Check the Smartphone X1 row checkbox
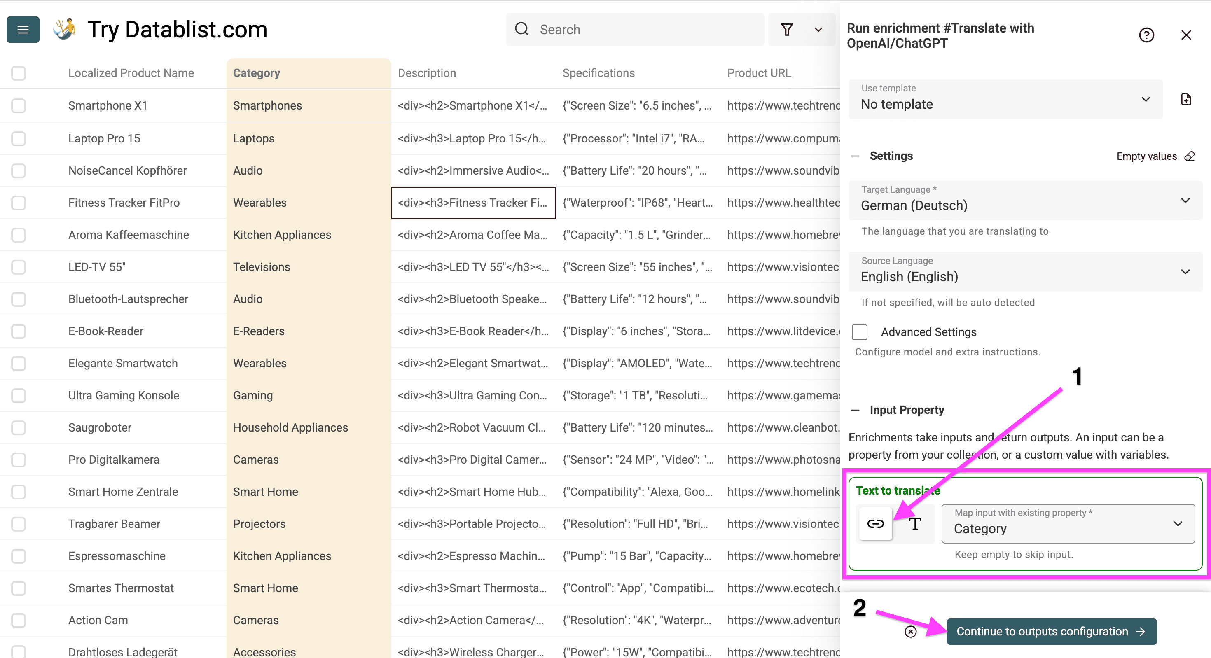This screenshot has height=658, width=1211. (19, 106)
